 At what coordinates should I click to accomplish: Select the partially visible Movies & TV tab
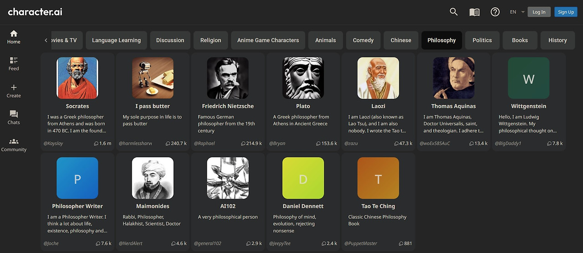(66, 40)
